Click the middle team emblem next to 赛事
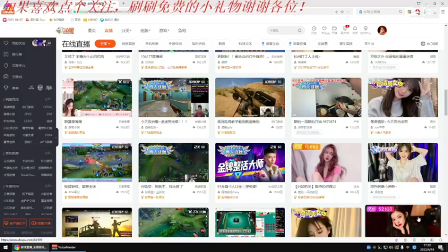The height and width of the screenshot is (252, 448). pos(40,88)
